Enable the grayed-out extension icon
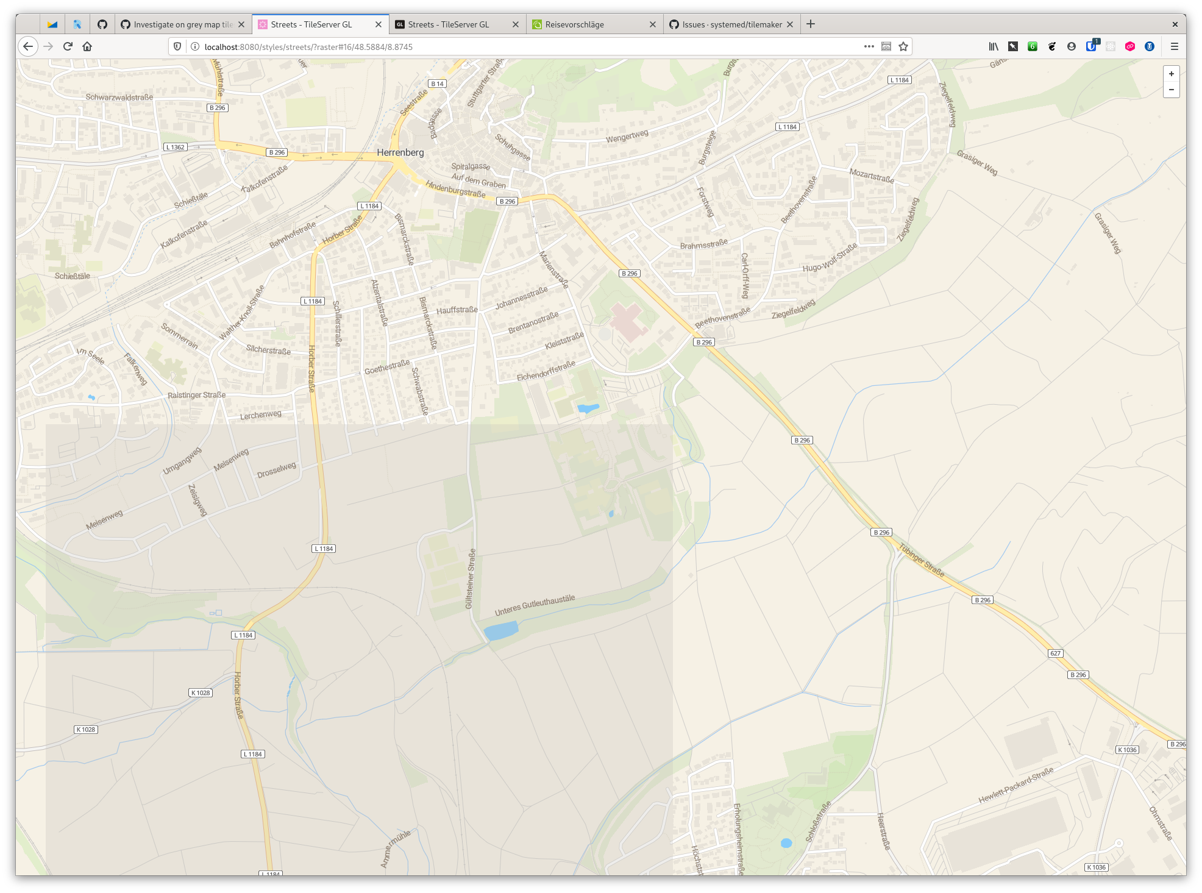This screenshot has height=893, width=1202. coord(1111,46)
